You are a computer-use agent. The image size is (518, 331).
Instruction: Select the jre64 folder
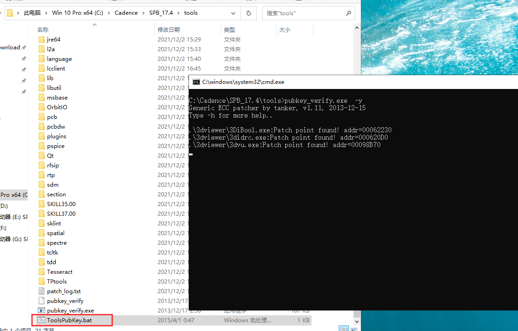click(x=53, y=39)
